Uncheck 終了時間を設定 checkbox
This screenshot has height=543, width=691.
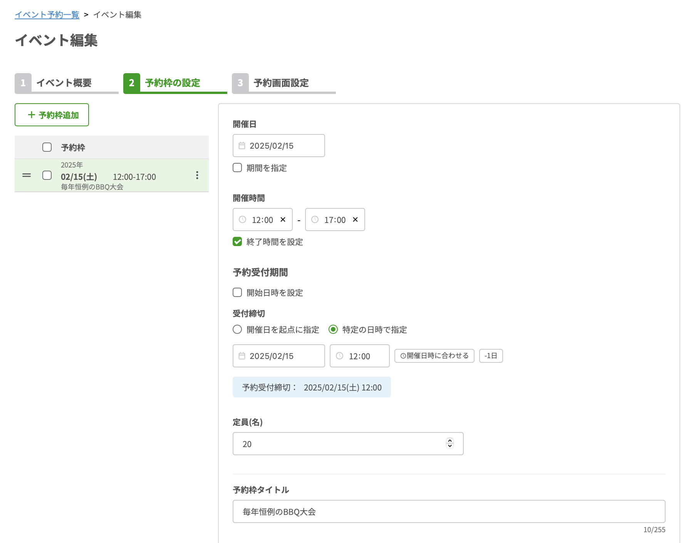pos(237,241)
